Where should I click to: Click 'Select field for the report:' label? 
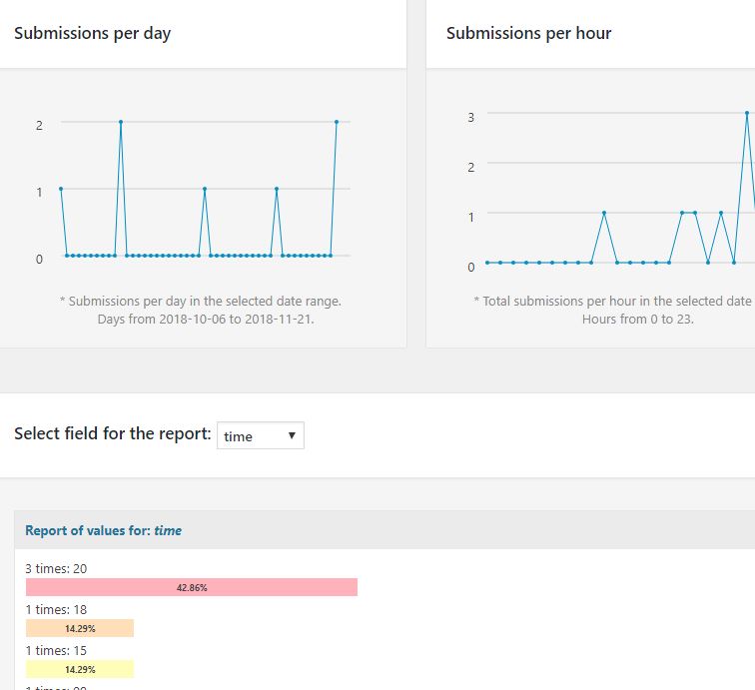(113, 433)
